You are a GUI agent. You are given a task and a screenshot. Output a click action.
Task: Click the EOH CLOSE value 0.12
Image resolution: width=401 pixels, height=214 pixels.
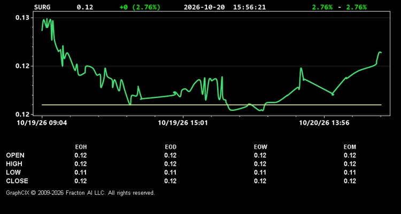(81, 181)
